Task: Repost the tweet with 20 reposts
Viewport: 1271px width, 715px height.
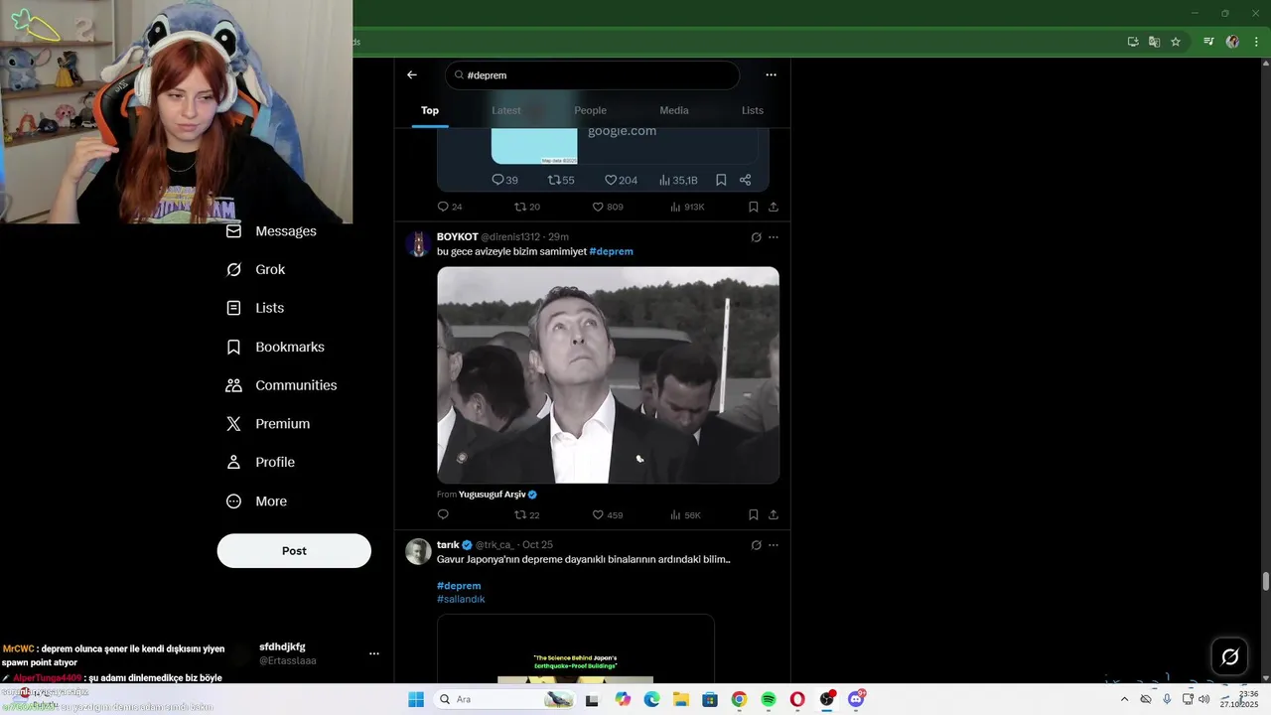Action: tap(527, 207)
